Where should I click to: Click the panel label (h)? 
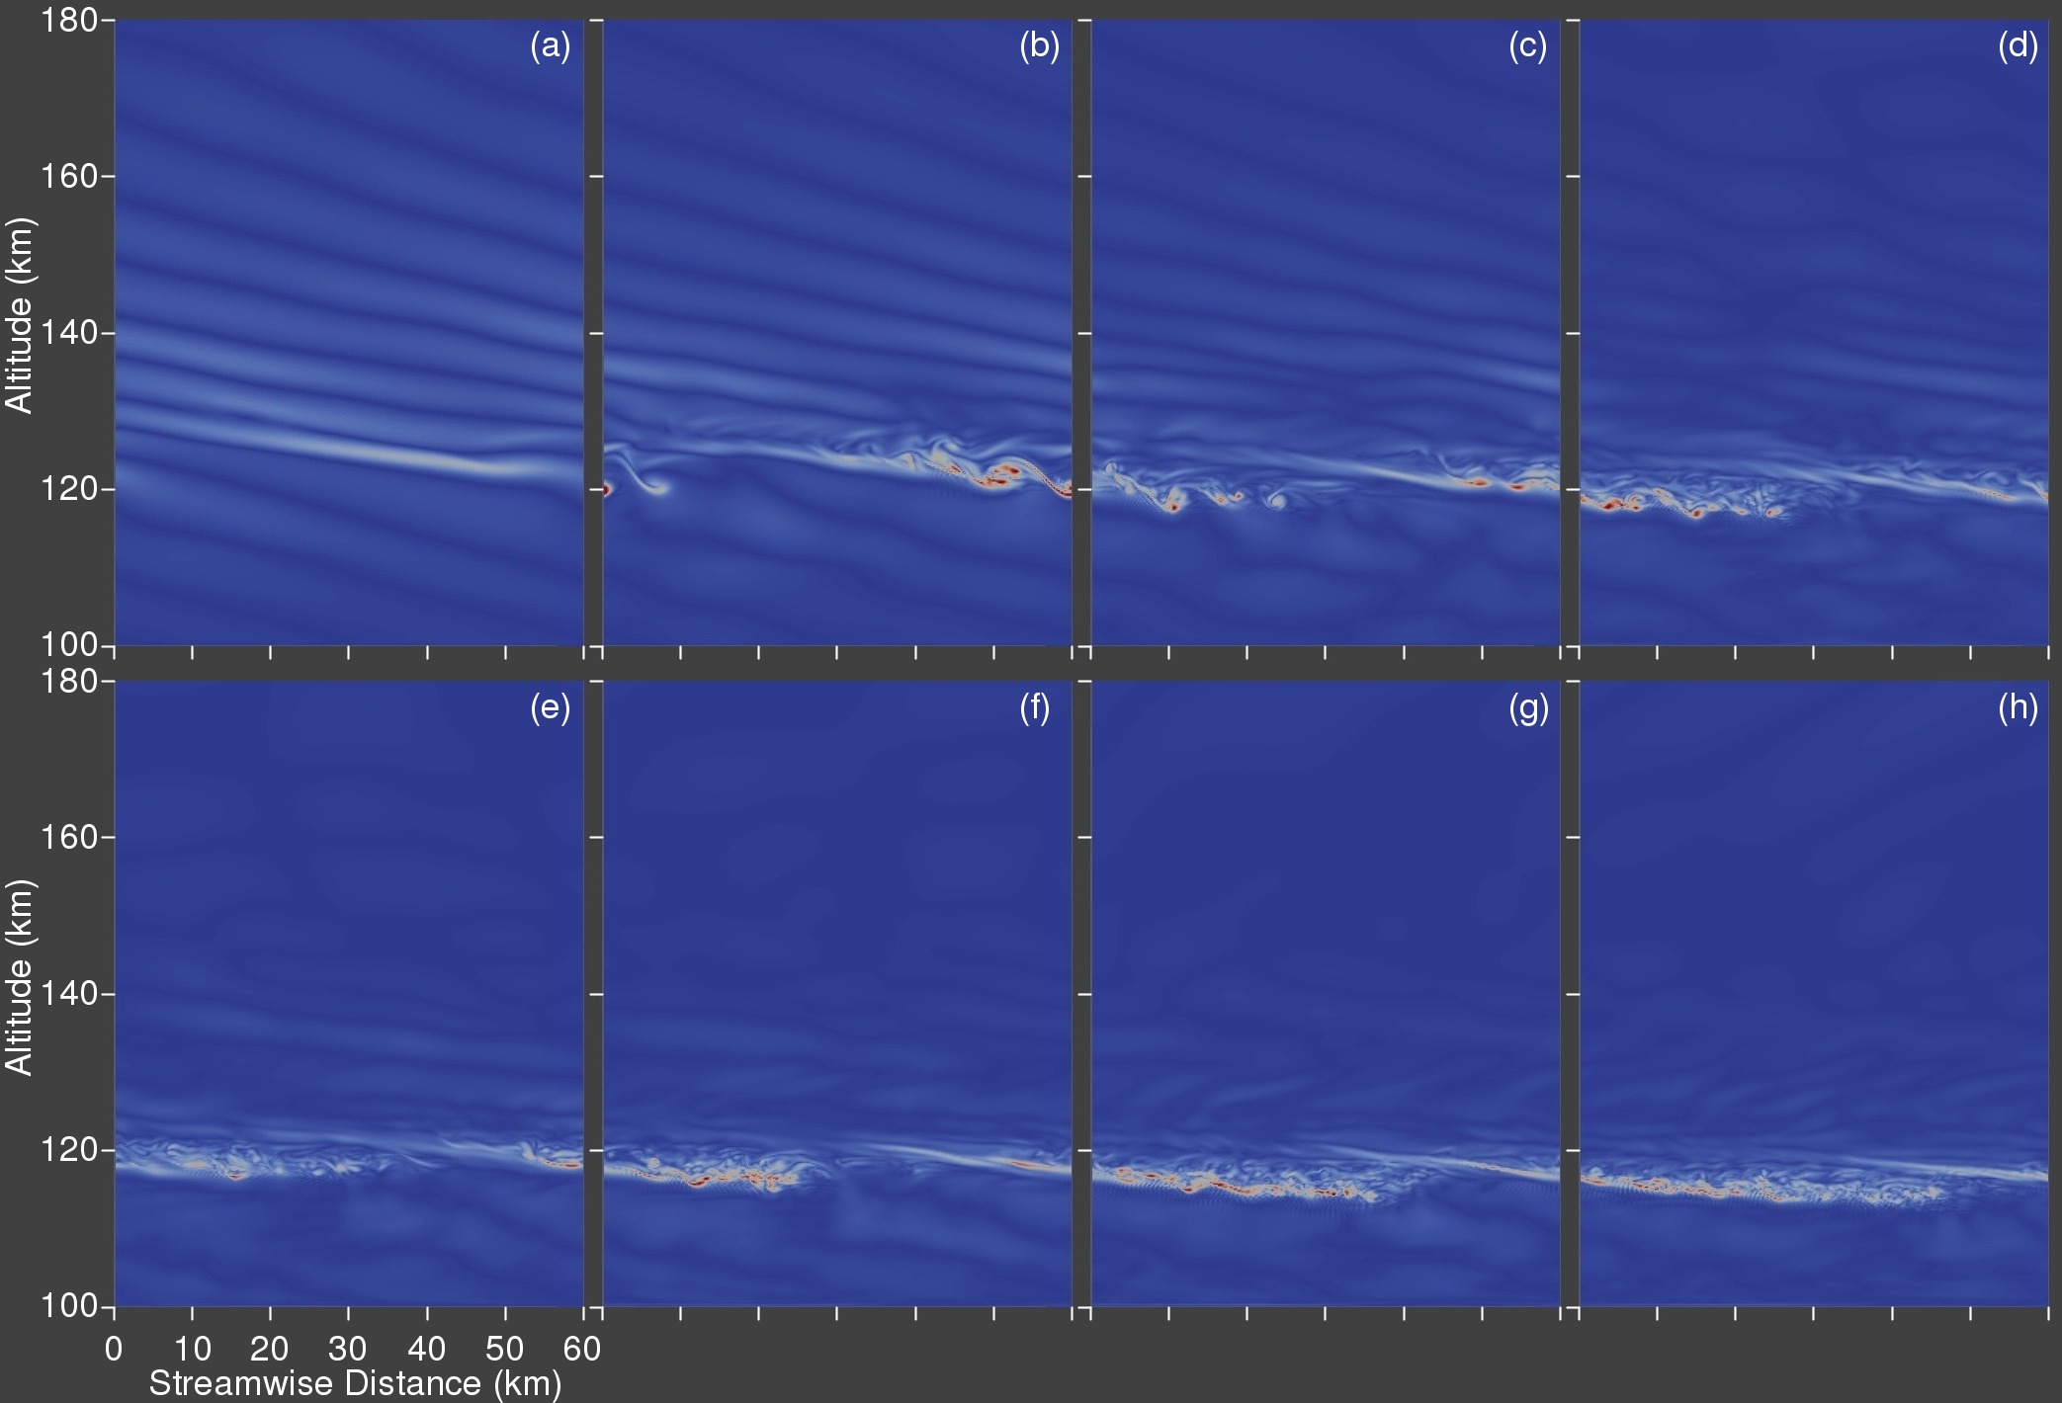[x=2018, y=707]
